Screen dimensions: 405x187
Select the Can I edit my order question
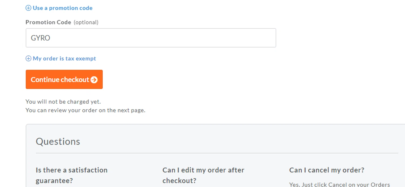click(203, 175)
